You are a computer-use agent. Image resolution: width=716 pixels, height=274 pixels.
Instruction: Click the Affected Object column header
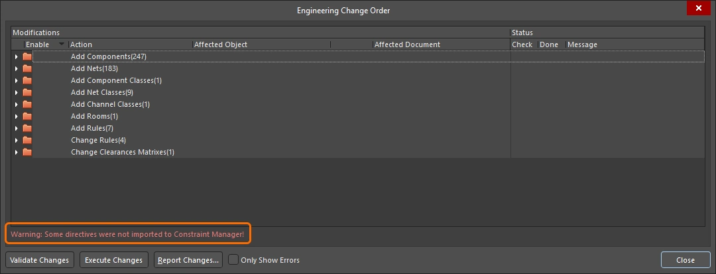pyautogui.click(x=221, y=44)
